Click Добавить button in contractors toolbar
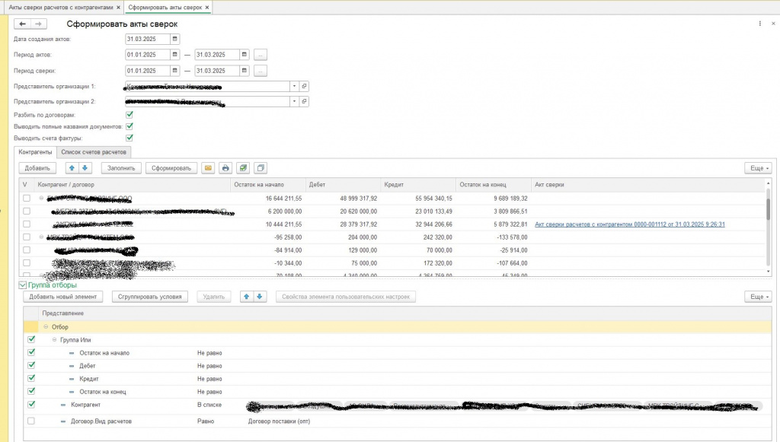 (37, 168)
